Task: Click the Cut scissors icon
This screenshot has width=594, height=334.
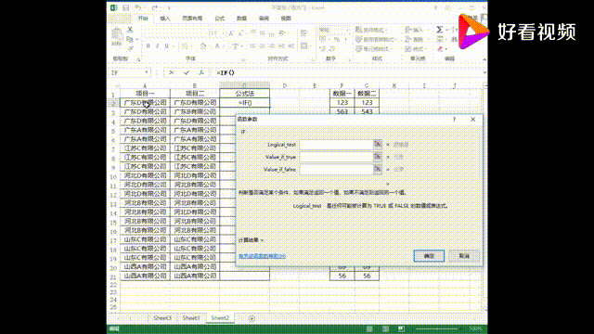Action: pyautogui.click(x=130, y=30)
